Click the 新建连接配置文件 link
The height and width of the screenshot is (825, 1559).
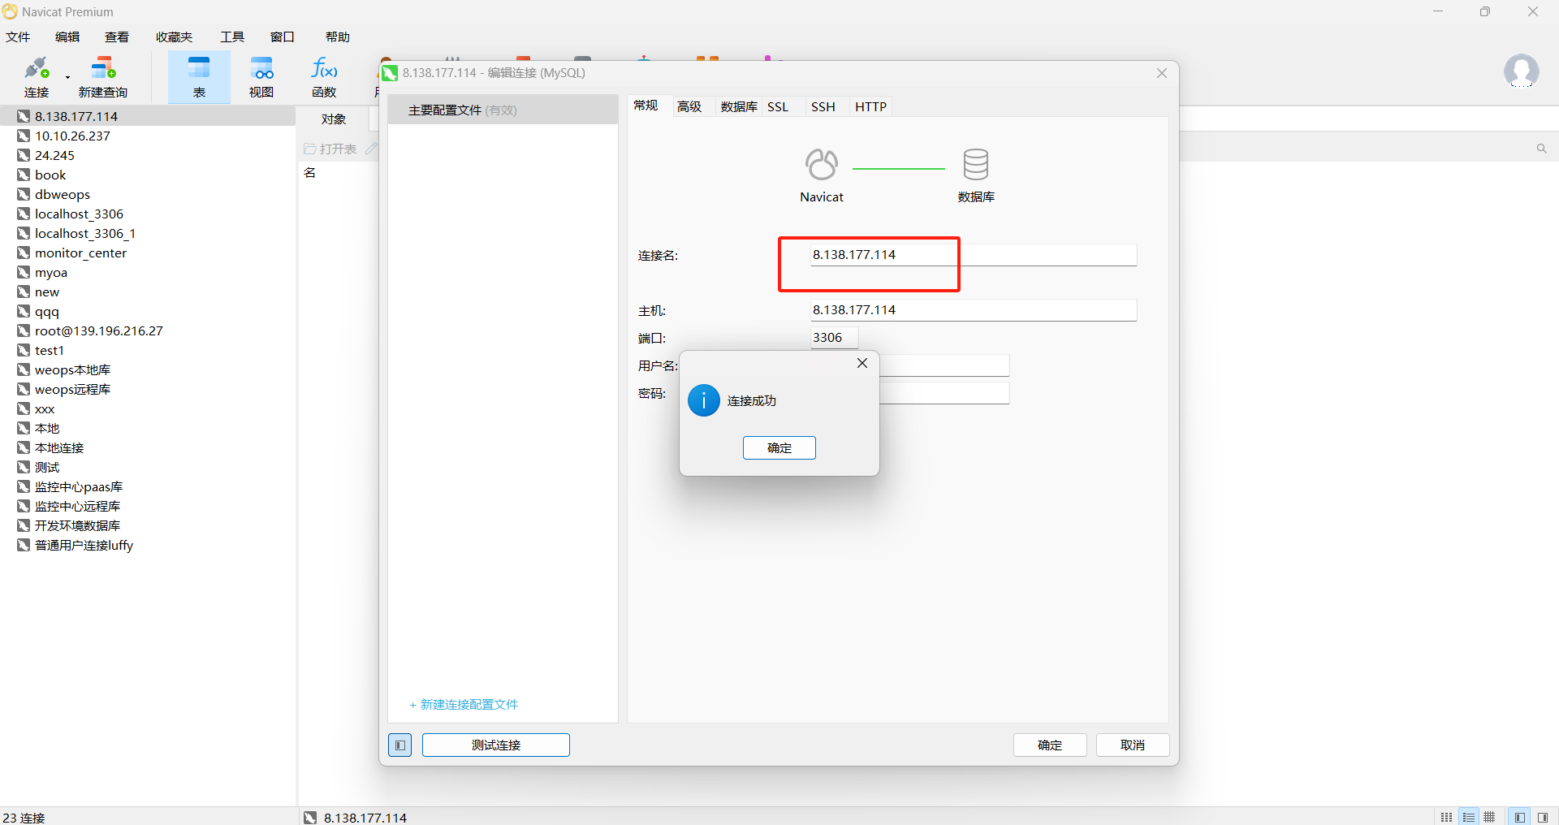click(464, 704)
